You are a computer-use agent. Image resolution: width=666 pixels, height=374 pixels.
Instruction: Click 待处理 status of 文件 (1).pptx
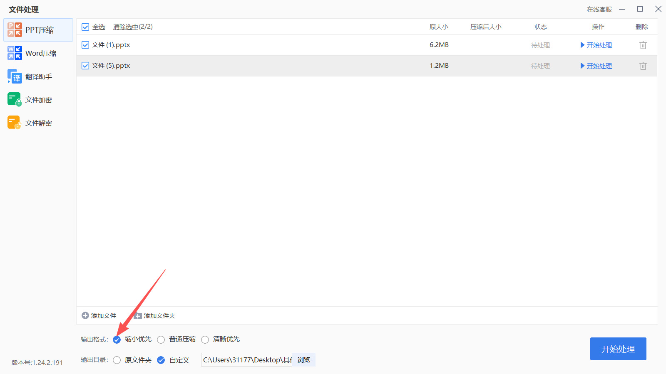coord(540,45)
